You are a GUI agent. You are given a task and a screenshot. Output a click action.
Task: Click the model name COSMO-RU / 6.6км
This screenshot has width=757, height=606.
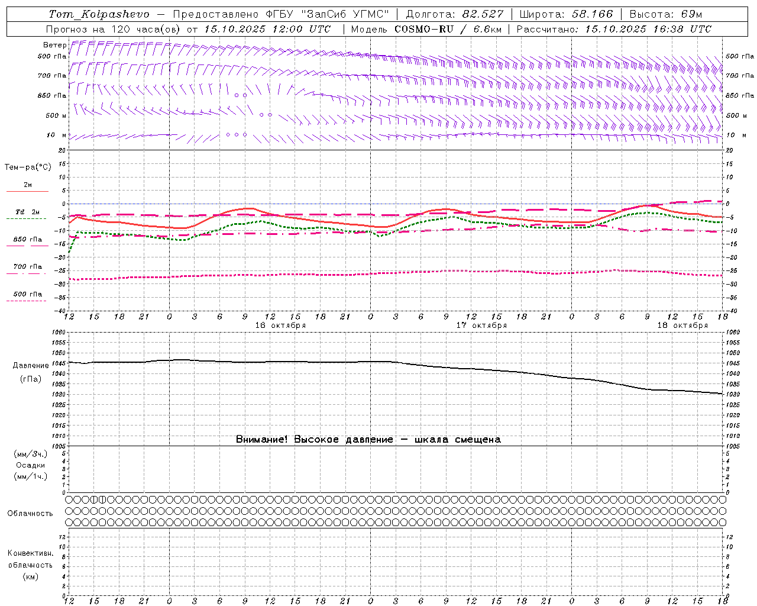448,29
